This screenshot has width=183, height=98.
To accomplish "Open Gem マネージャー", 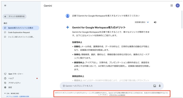I will (x=16, y=74).
